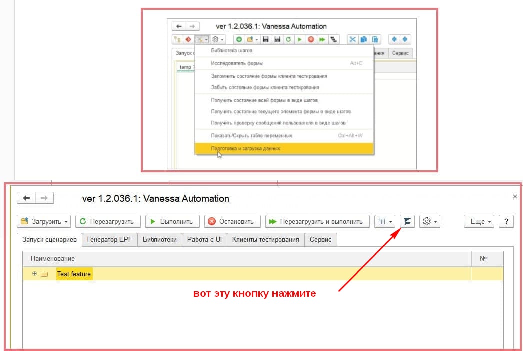Click the blue right arrow icon in the upper toolbar
The width and height of the screenshot is (523, 351).
pos(405,39)
